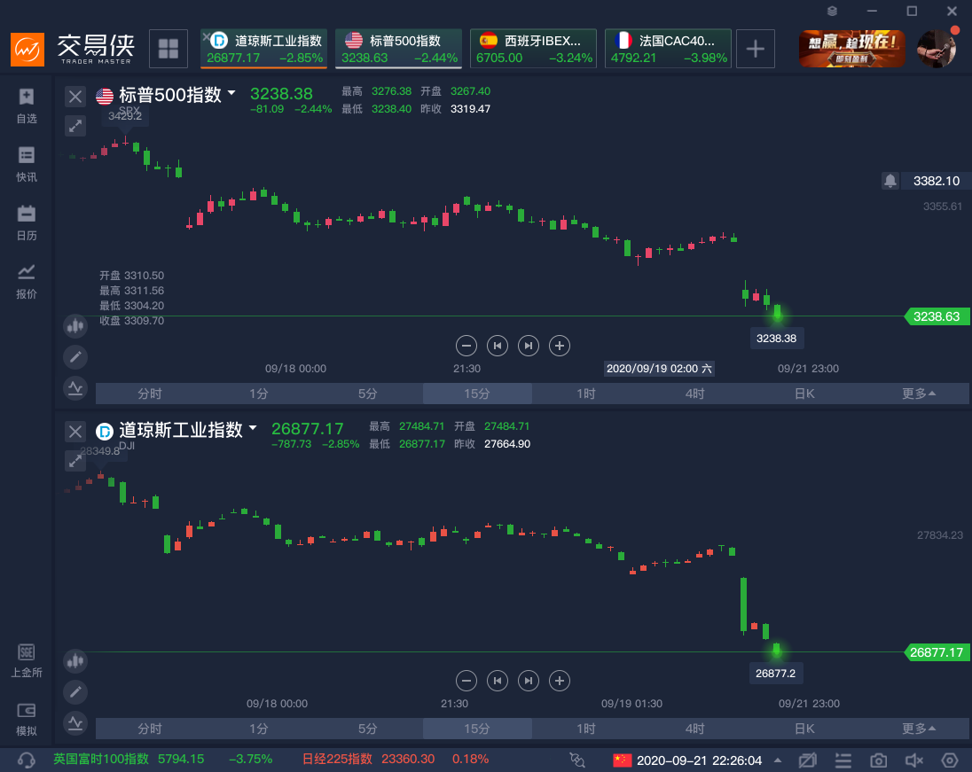The height and width of the screenshot is (772, 972).
Task: Toggle the price alert bell at 3382.10
Action: pos(890,181)
